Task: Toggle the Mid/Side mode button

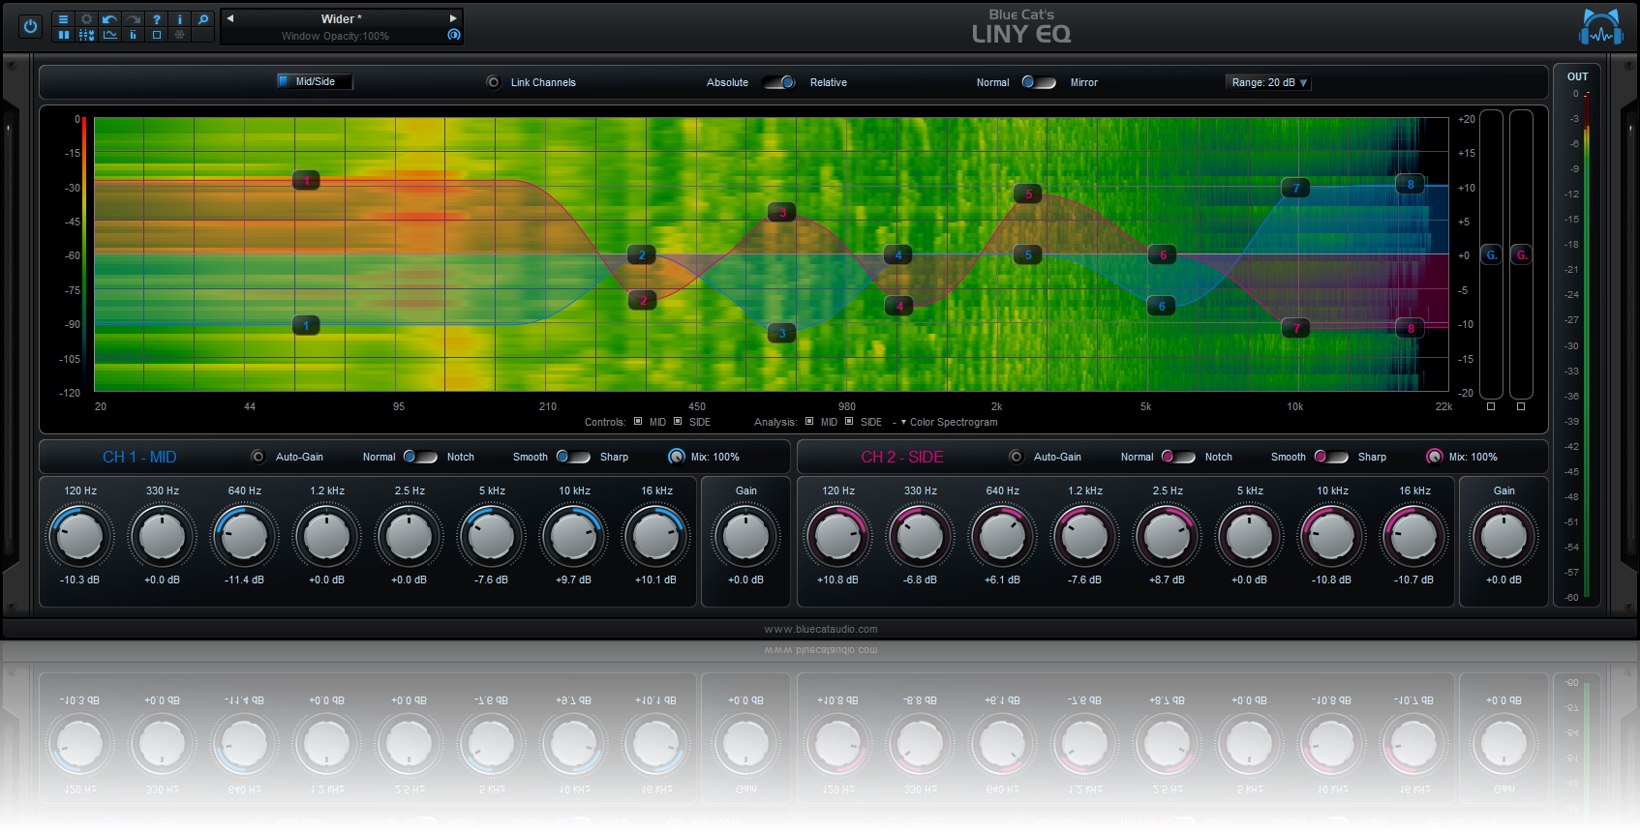Action: point(315,81)
